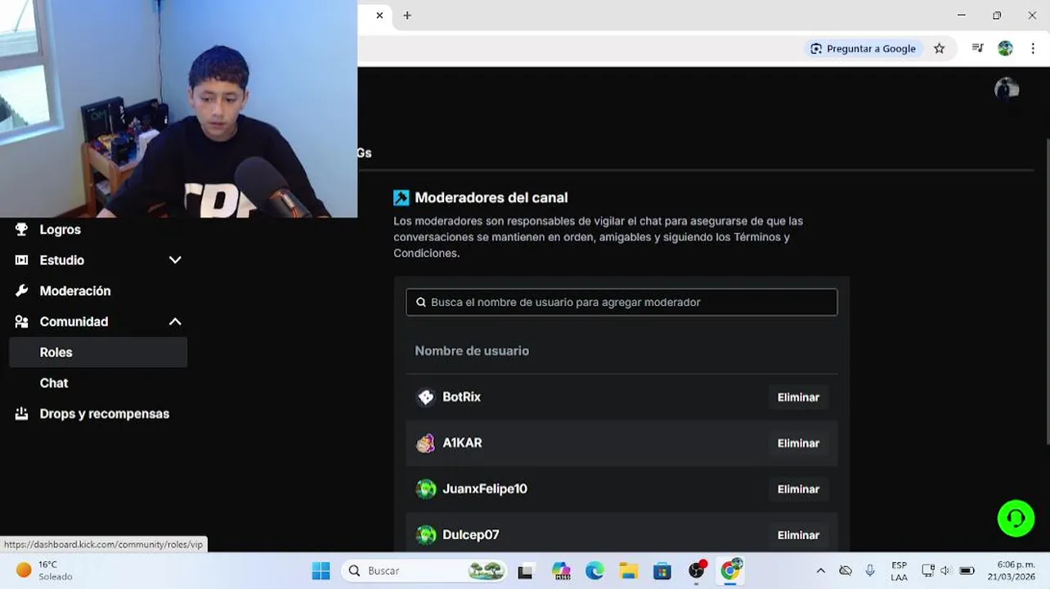This screenshot has width=1050, height=589.
Task: Open Moderación in the sidebar
Action: pyautogui.click(x=75, y=291)
